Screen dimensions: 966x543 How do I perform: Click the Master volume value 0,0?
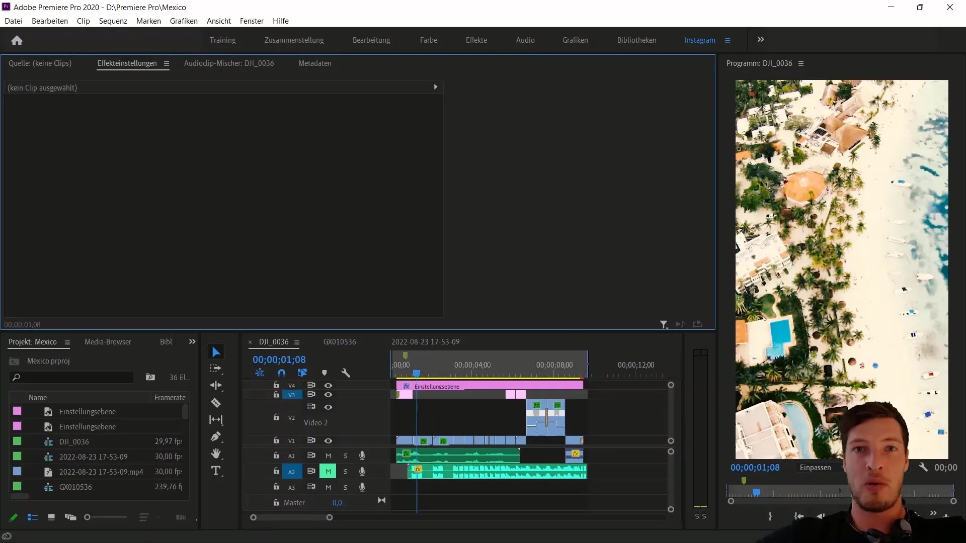click(x=337, y=503)
